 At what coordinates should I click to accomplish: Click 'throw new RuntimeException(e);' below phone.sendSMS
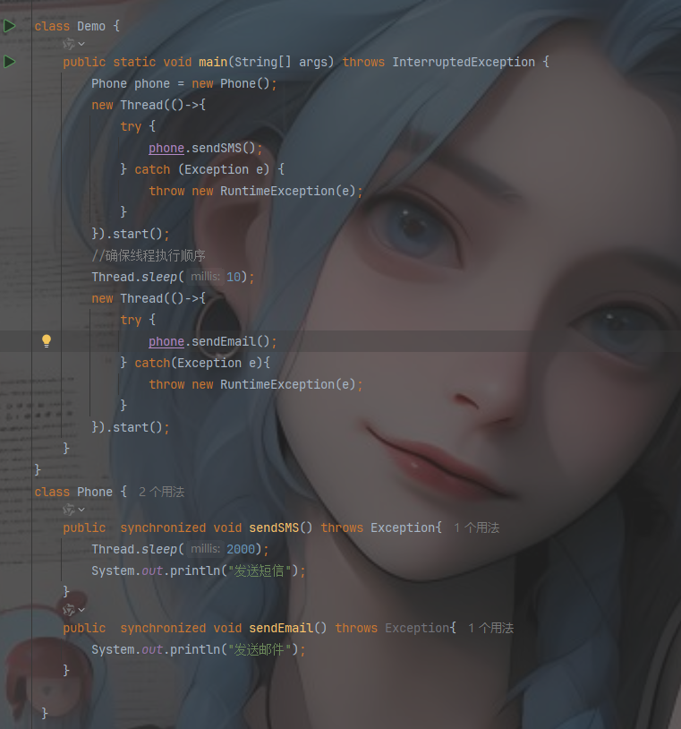pyautogui.click(x=256, y=191)
